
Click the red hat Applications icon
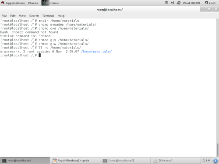tap(3, 3)
